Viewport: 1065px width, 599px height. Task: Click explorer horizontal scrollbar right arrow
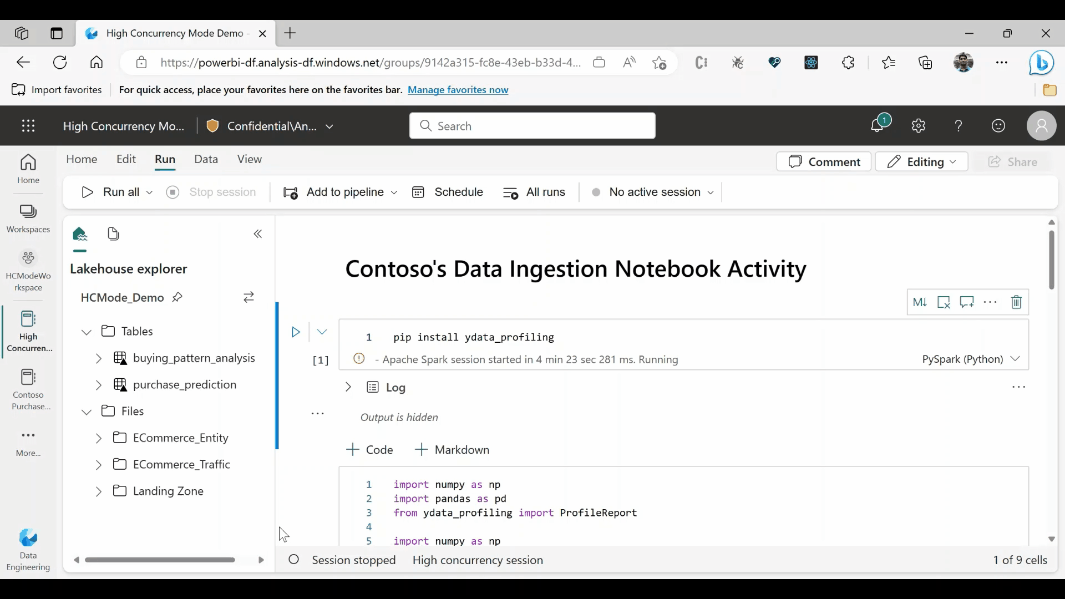coord(261,560)
